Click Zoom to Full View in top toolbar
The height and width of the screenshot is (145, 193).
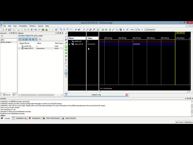coord(90,30)
